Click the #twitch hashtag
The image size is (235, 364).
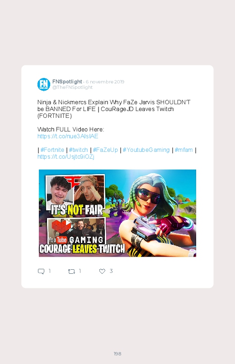tap(79, 150)
